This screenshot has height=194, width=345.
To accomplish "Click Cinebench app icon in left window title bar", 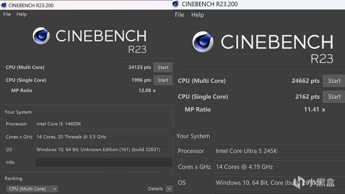I will click(4, 5).
